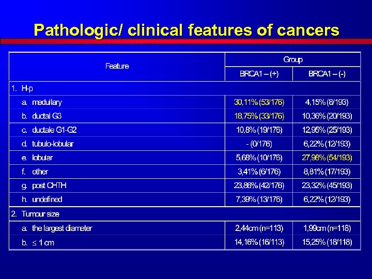This screenshot has height=279, width=372.
Task: Click the 'other' row label
Action: click(40, 172)
